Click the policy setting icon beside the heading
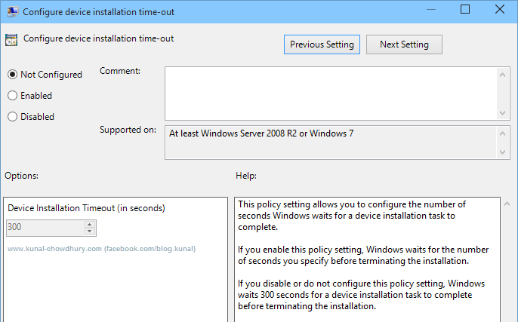This screenshot has height=322, width=518. (11, 39)
